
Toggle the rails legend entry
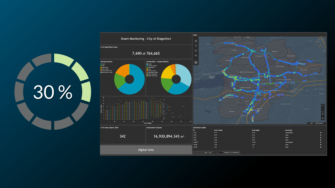(x=102, y=66)
